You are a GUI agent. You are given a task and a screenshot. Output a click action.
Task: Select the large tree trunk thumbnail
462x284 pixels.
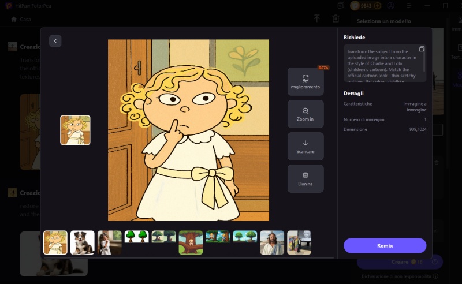coord(191,242)
